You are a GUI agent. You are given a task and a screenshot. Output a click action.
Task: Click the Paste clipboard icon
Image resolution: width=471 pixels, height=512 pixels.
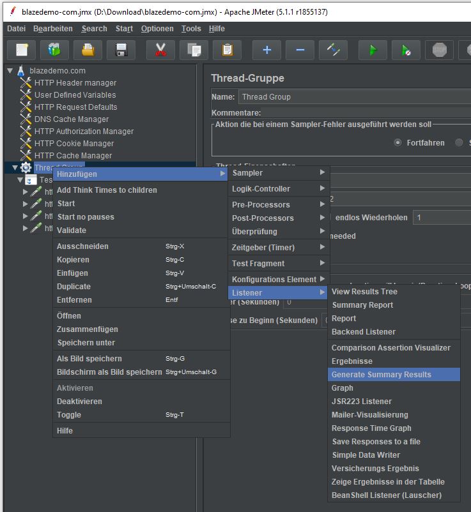pyautogui.click(x=227, y=50)
